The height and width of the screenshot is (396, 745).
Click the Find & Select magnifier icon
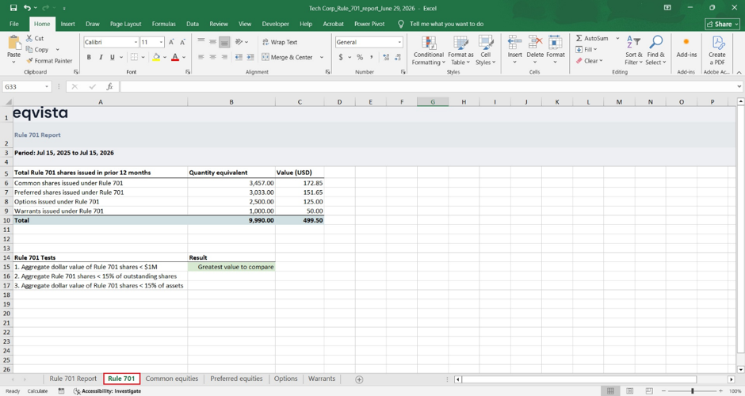(x=655, y=42)
